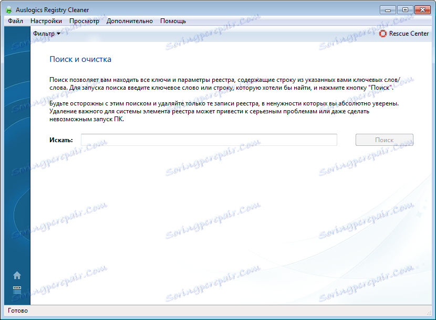The image size is (436, 320).
Task: Click the Искать: label
Action: [61, 140]
